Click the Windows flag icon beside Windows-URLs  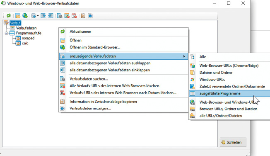[x=192, y=80]
